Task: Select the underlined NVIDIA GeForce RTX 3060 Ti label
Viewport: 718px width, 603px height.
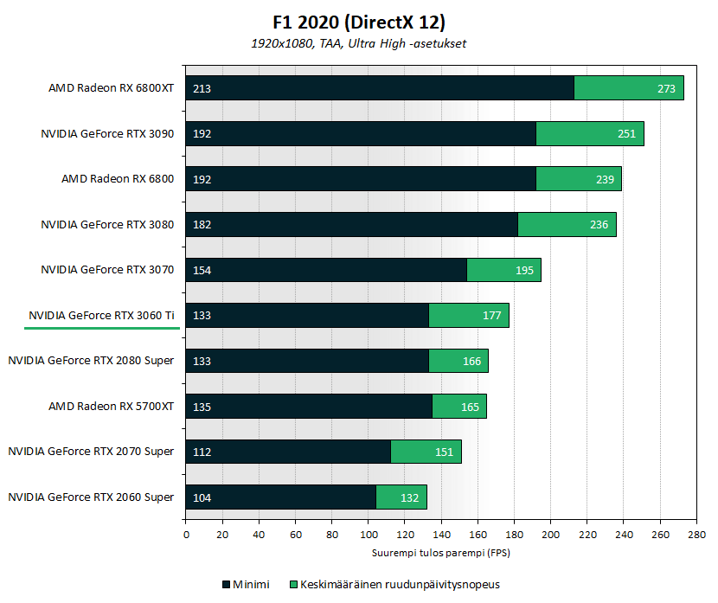Action: tap(102, 316)
